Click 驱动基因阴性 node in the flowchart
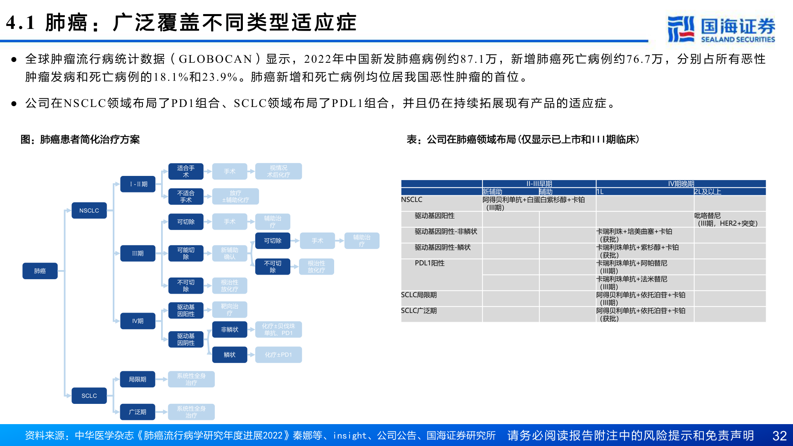This screenshot has height=446, width=793. (x=186, y=339)
